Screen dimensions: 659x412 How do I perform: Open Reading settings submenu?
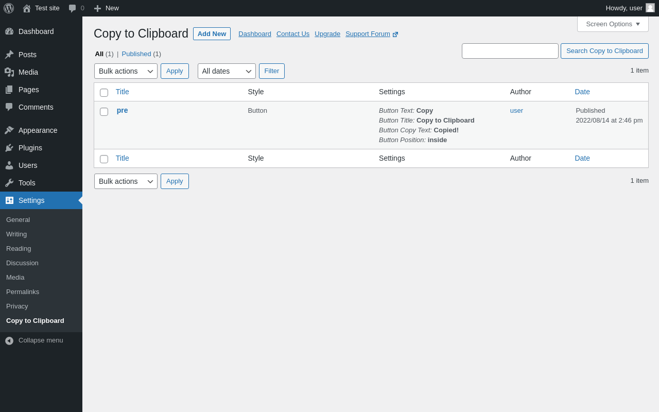19,249
